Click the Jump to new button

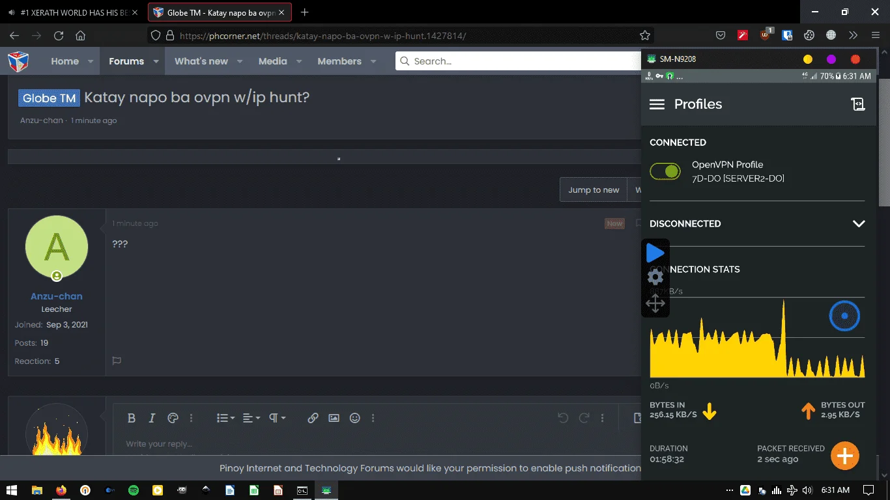click(594, 189)
